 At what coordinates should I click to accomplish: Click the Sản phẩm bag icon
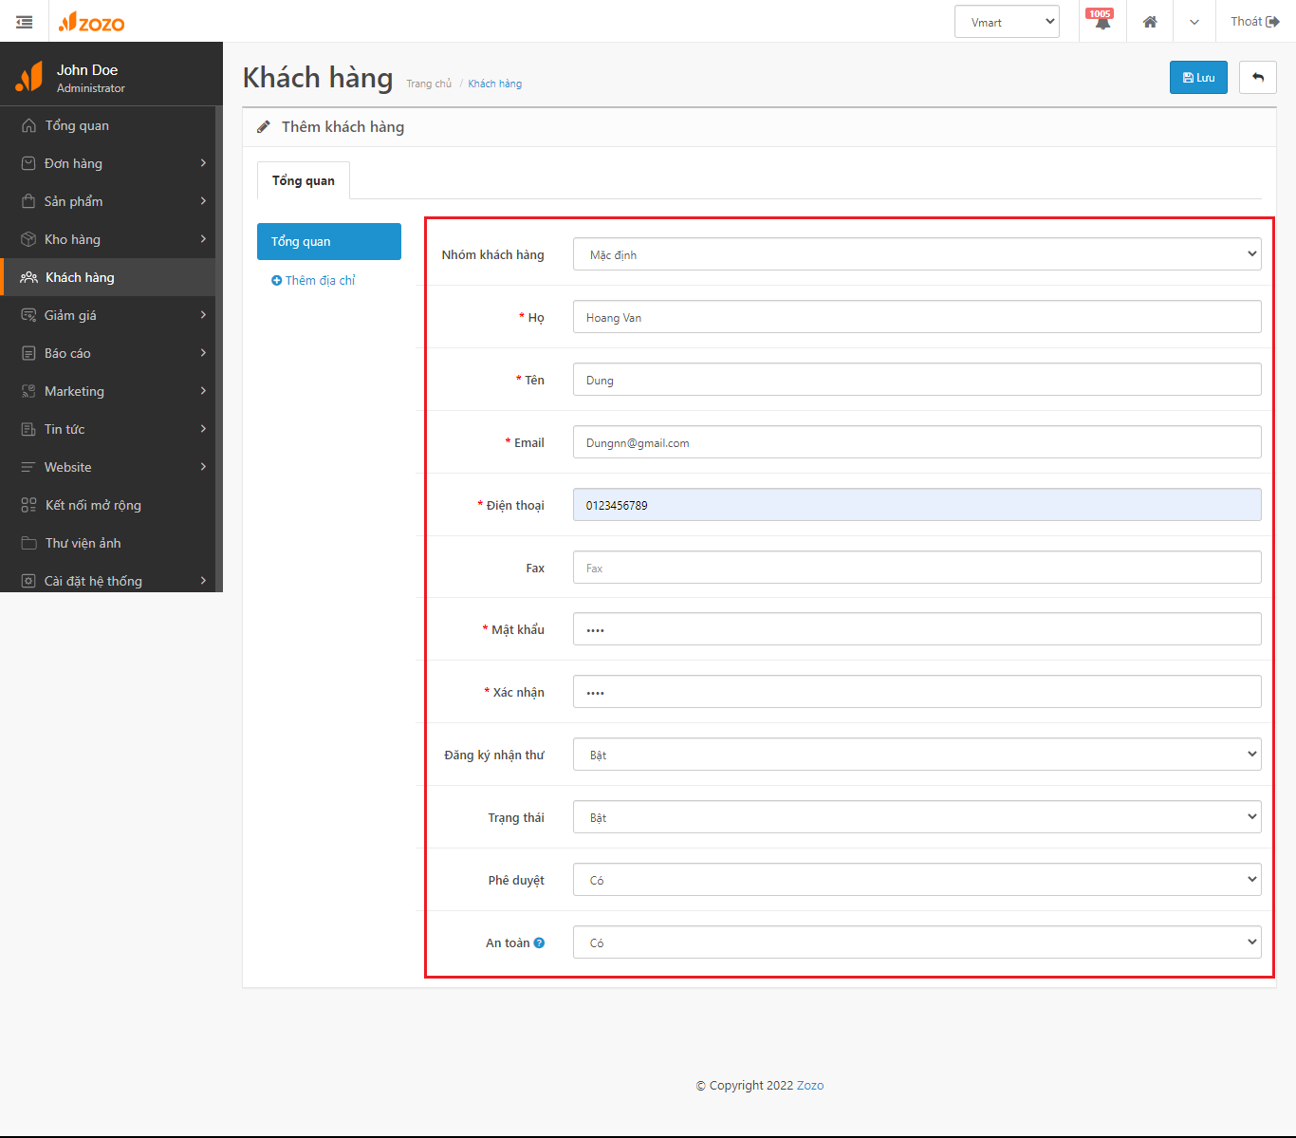[x=28, y=201]
